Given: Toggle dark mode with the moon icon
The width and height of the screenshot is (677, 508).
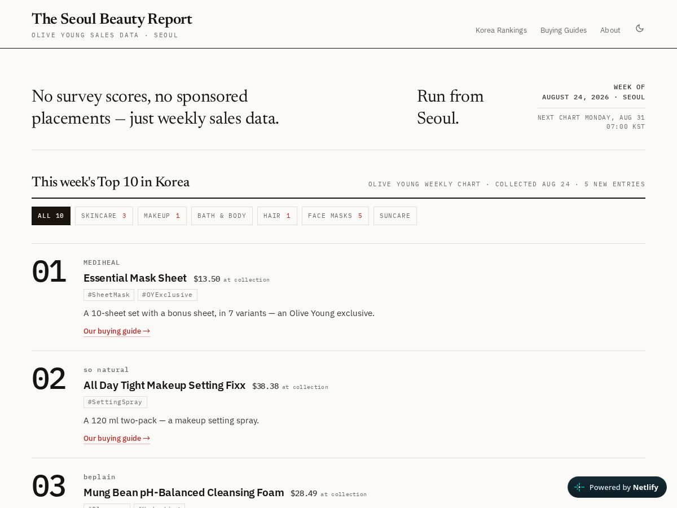Looking at the screenshot, I should (640, 28).
